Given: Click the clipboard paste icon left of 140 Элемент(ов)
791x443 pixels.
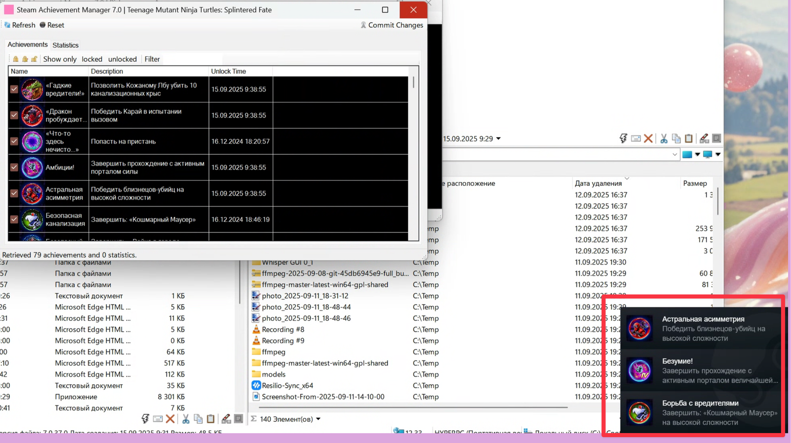Looking at the screenshot, I should (x=211, y=419).
